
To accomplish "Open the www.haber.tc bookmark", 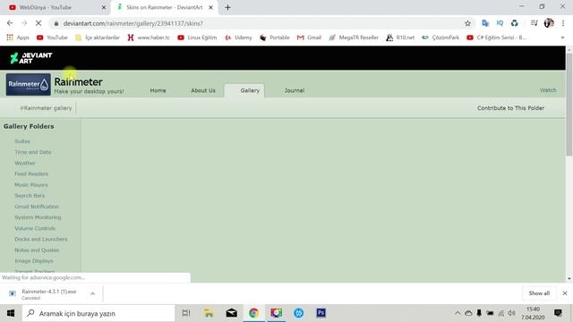I will point(149,38).
